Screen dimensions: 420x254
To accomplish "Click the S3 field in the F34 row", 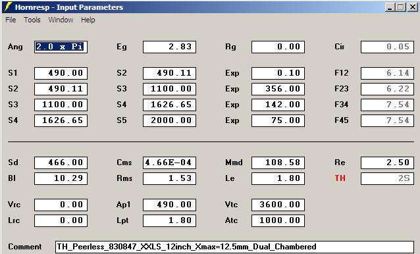I will point(61,105).
